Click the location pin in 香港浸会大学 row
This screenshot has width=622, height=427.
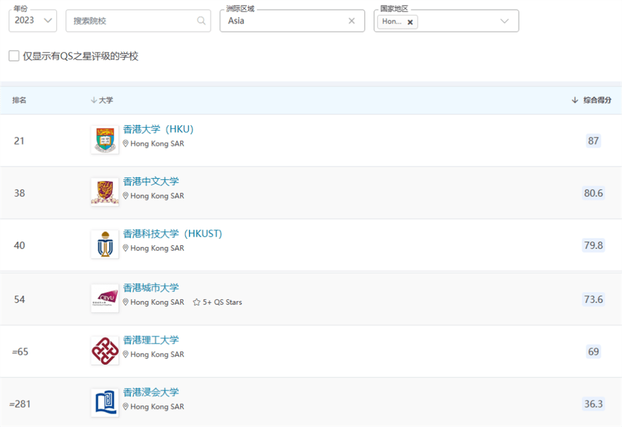coord(126,407)
